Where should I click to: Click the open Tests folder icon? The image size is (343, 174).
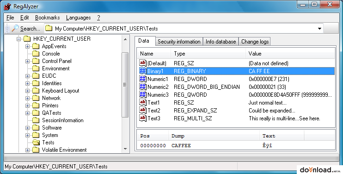[36, 143]
